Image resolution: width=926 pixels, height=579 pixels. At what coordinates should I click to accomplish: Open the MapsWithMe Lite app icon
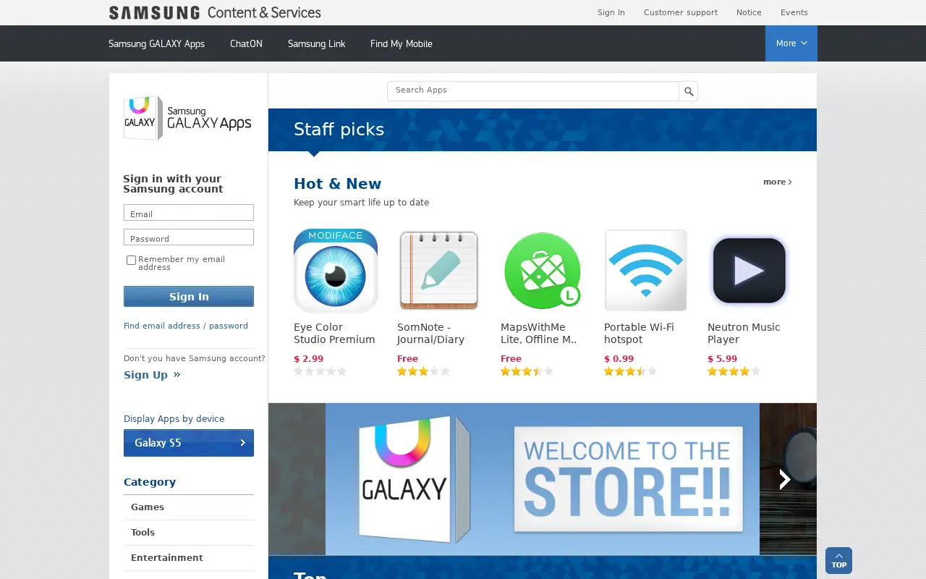tap(543, 271)
